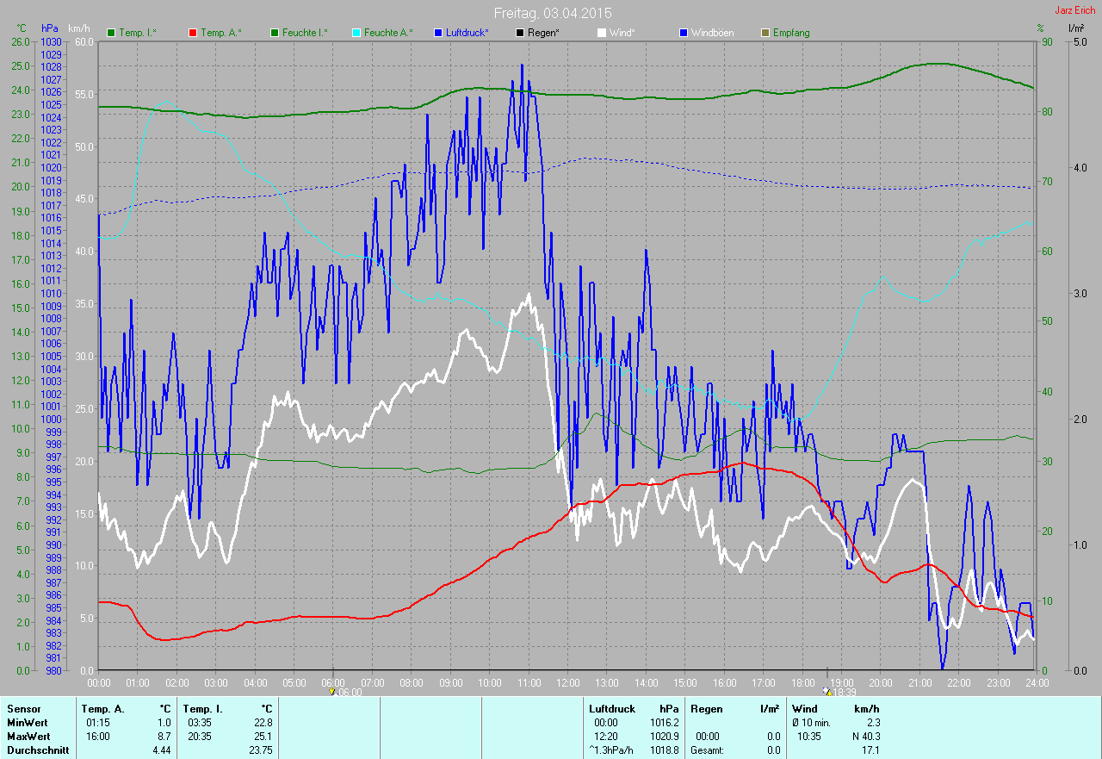1102x759 pixels.
Task: Click the sunrise marker icon labeled 06:00
Action: pos(332,691)
